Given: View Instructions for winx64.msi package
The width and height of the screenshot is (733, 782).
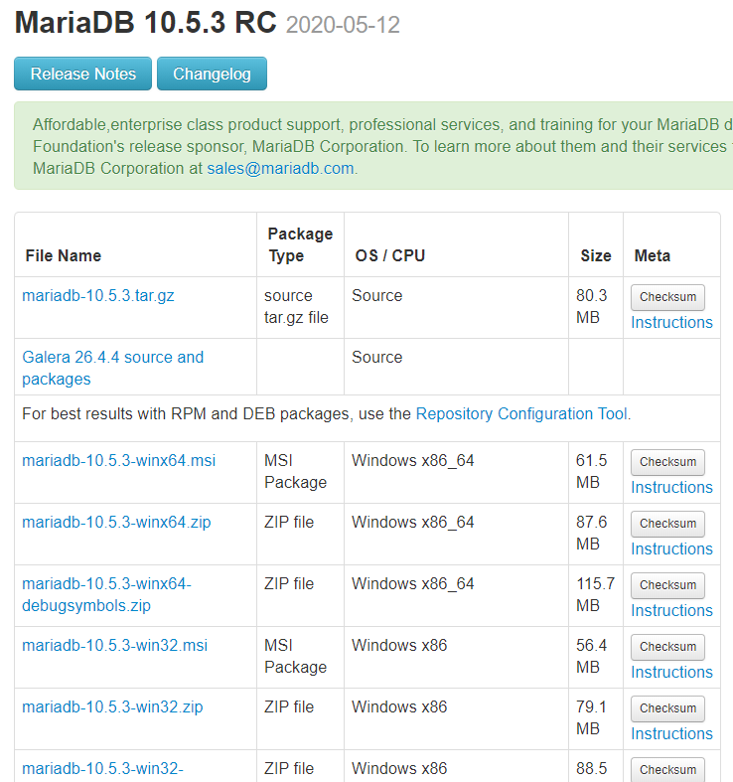Looking at the screenshot, I should (671, 487).
